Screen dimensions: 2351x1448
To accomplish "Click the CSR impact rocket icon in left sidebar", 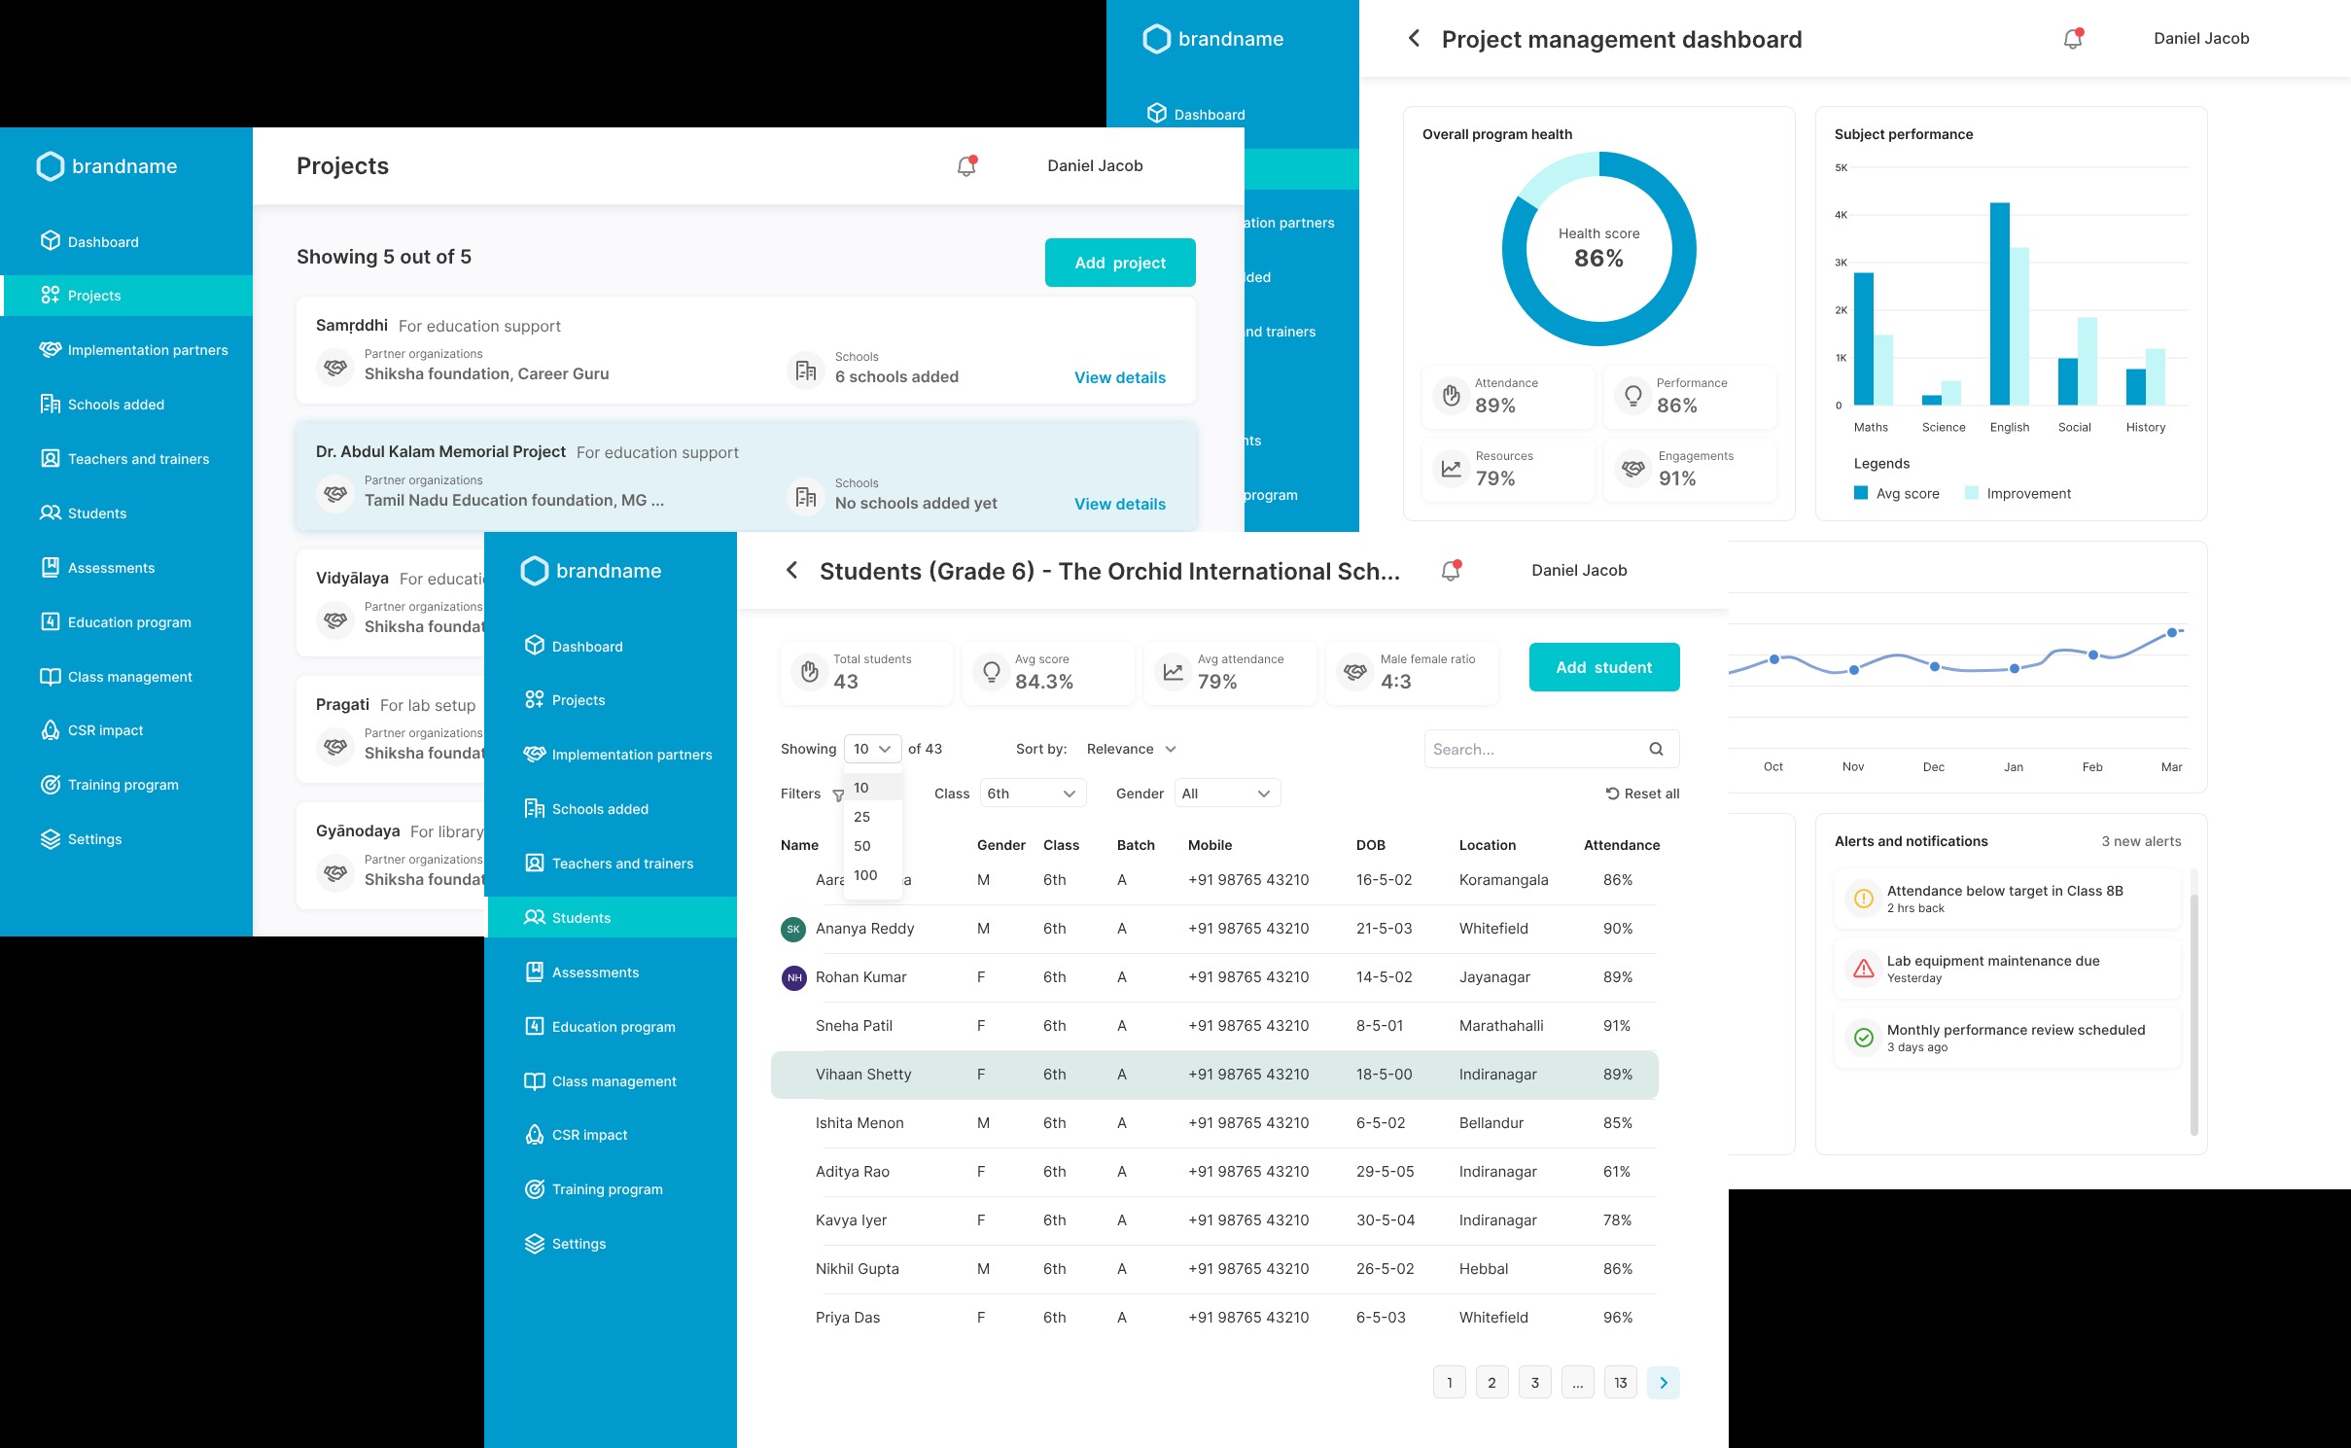I will (51, 730).
